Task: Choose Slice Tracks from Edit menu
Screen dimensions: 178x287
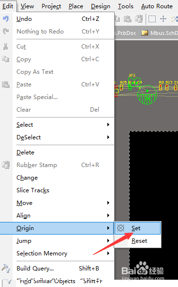Action: click(33, 190)
